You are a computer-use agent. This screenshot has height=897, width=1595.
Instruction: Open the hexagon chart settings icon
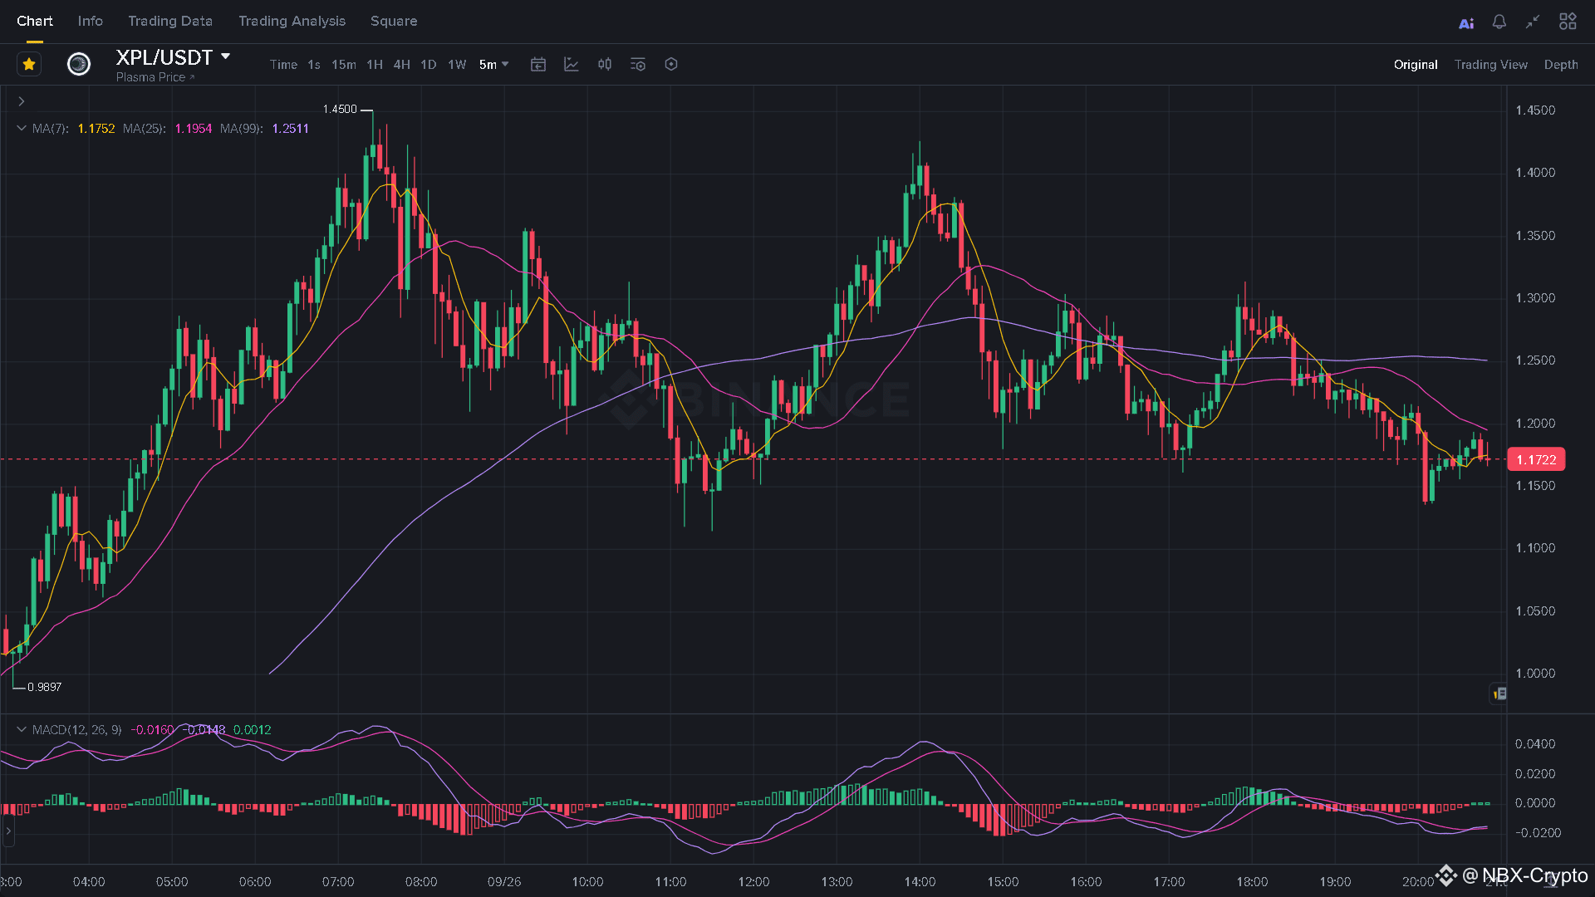click(x=671, y=64)
